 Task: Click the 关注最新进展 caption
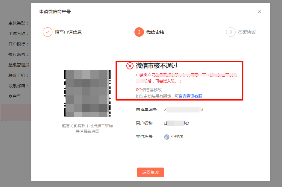[x=87, y=131]
